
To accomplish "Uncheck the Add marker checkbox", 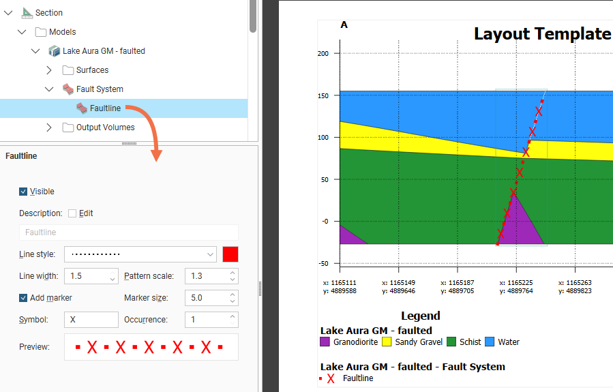I will pos(24,298).
